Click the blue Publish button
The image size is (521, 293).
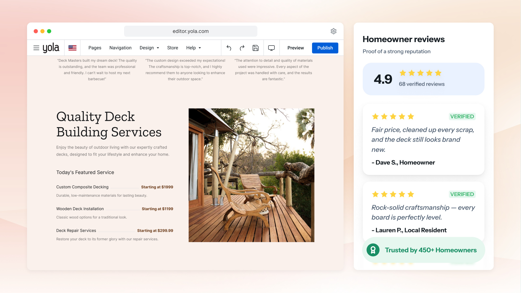(325, 48)
